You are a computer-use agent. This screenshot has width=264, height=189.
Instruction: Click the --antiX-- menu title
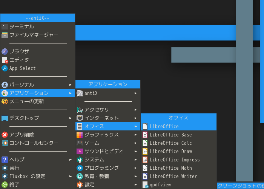point(38,18)
